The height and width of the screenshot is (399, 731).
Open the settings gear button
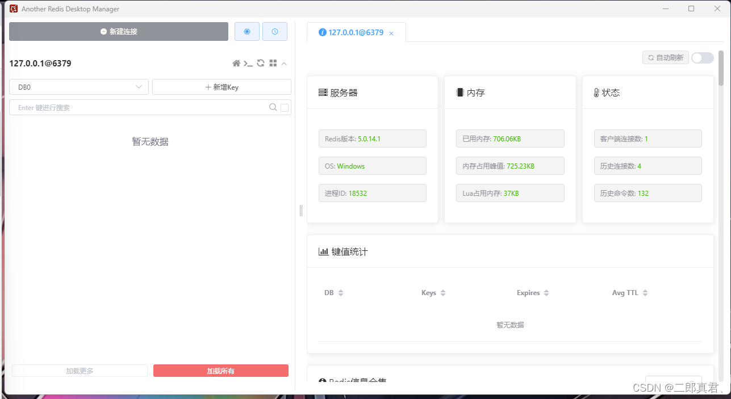(x=247, y=32)
